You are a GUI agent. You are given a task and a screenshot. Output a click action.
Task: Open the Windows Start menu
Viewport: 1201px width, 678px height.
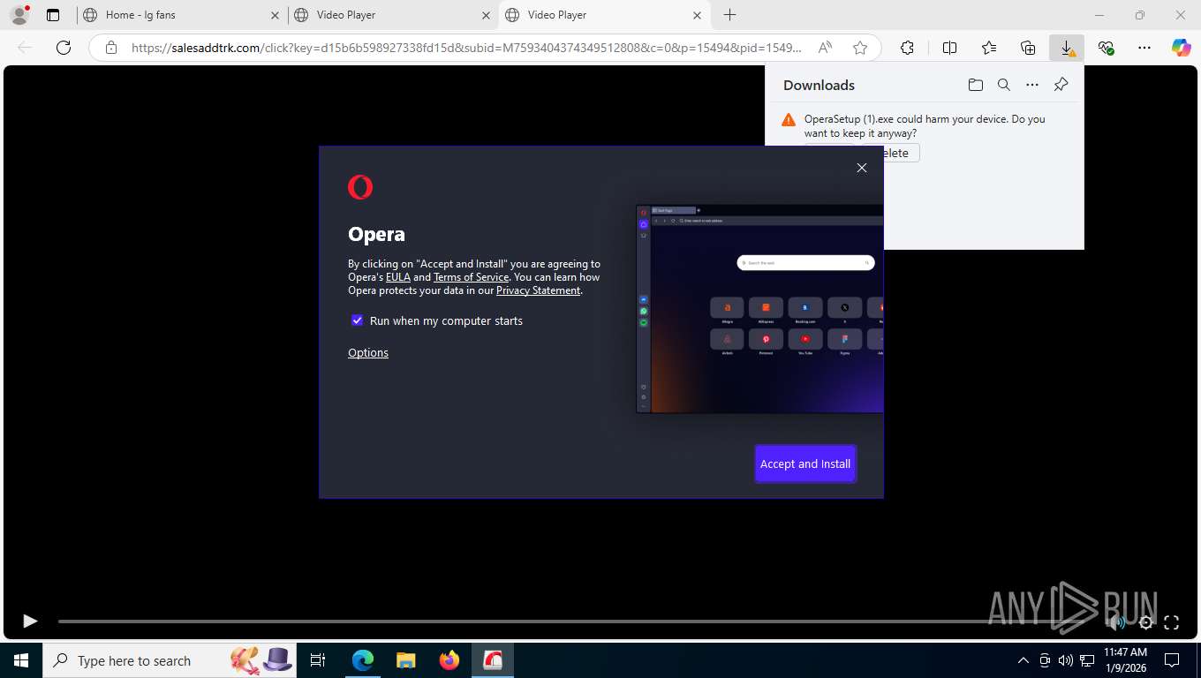tap(21, 660)
